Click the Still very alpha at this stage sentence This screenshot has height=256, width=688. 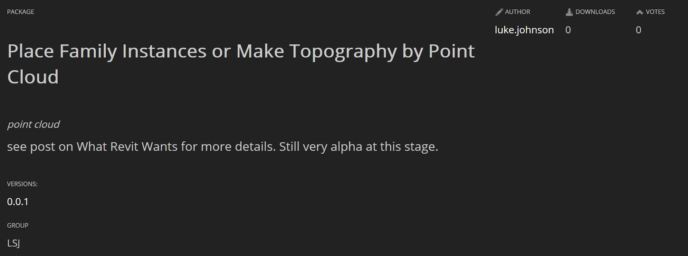pos(359,147)
